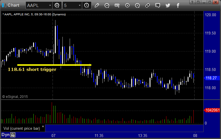Click the 07 date axis label
221x139 pixels.
coord(53,136)
